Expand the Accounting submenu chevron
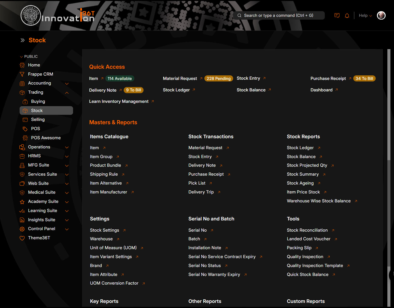The height and width of the screenshot is (308, 394). 67,83
